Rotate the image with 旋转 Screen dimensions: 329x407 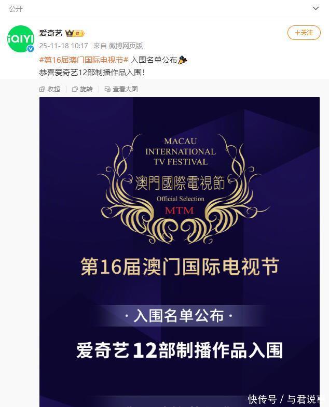pos(82,89)
